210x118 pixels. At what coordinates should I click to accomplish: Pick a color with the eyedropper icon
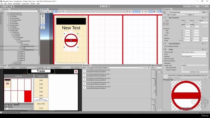(207, 54)
